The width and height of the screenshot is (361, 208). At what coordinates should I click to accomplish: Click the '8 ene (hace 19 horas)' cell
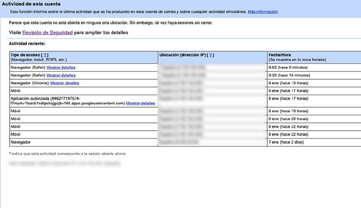[289, 111]
